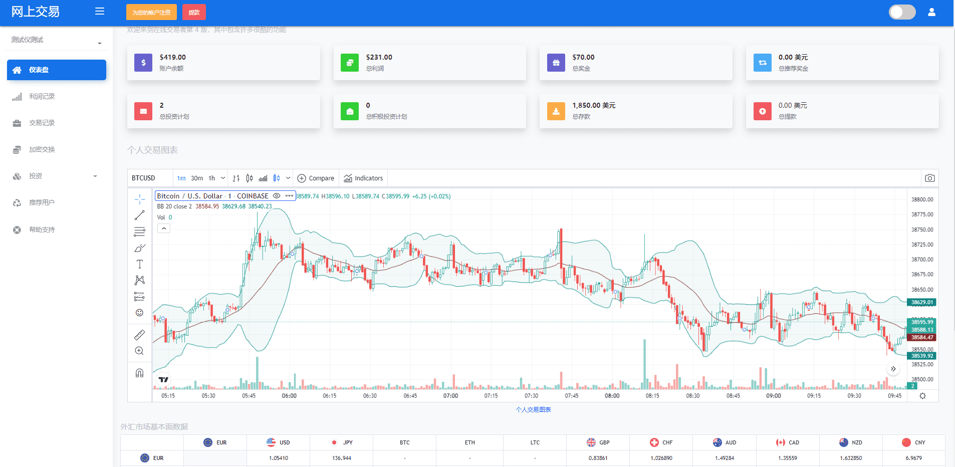Toggle the dark mode switch in header
The width and height of the screenshot is (955, 467).
[902, 12]
